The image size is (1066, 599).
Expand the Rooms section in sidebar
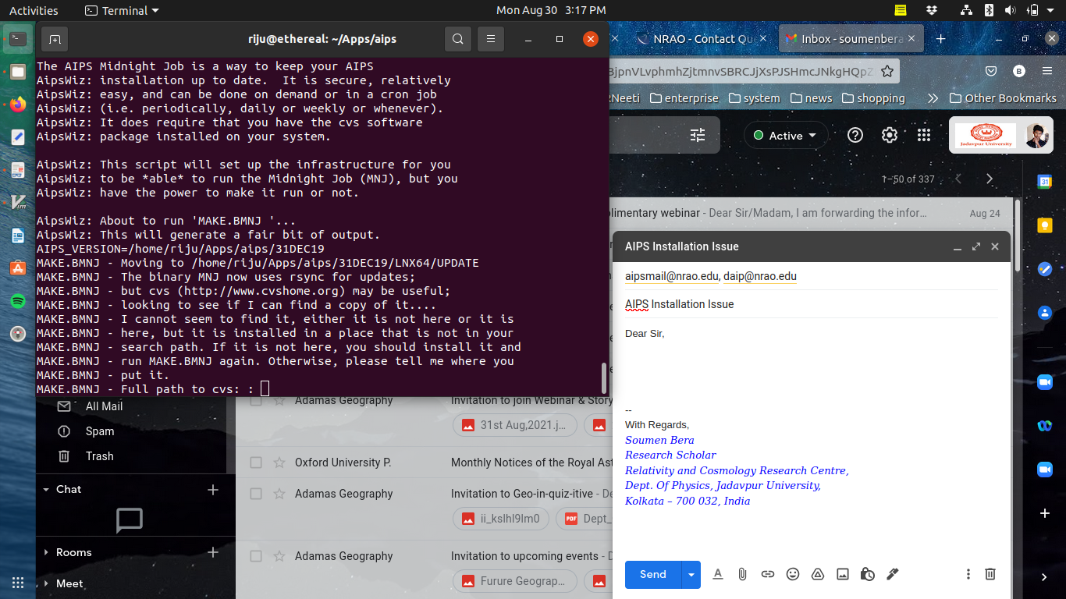46,552
